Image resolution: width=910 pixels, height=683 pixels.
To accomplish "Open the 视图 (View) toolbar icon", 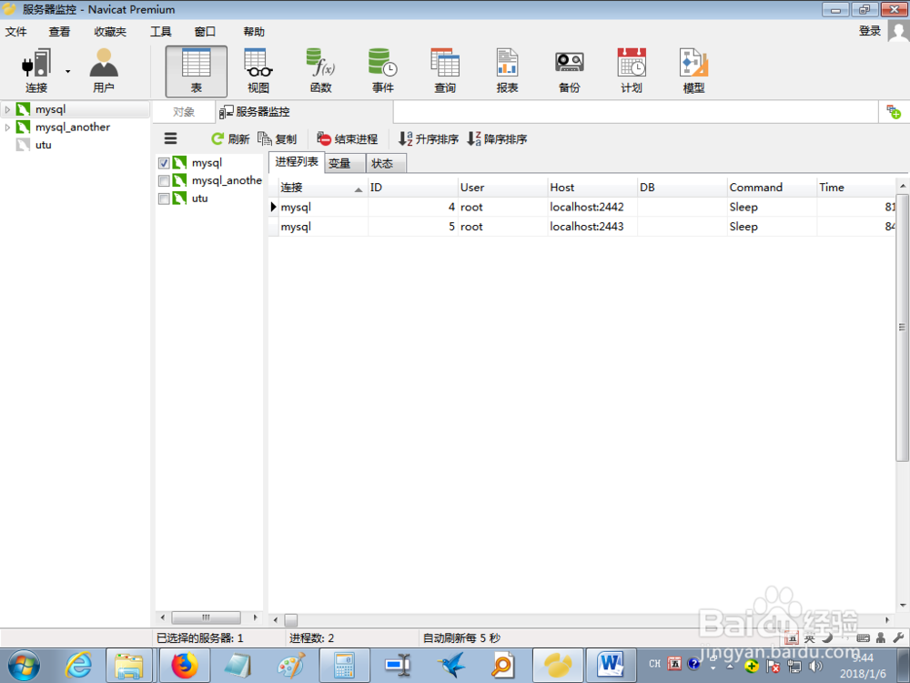I will point(258,71).
